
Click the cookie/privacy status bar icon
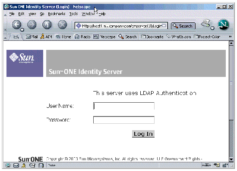pyautogui.click(x=216, y=165)
